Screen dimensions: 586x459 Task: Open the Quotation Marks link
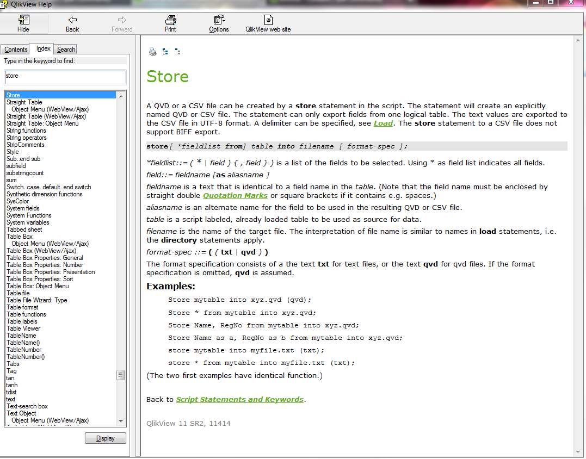click(x=235, y=195)
